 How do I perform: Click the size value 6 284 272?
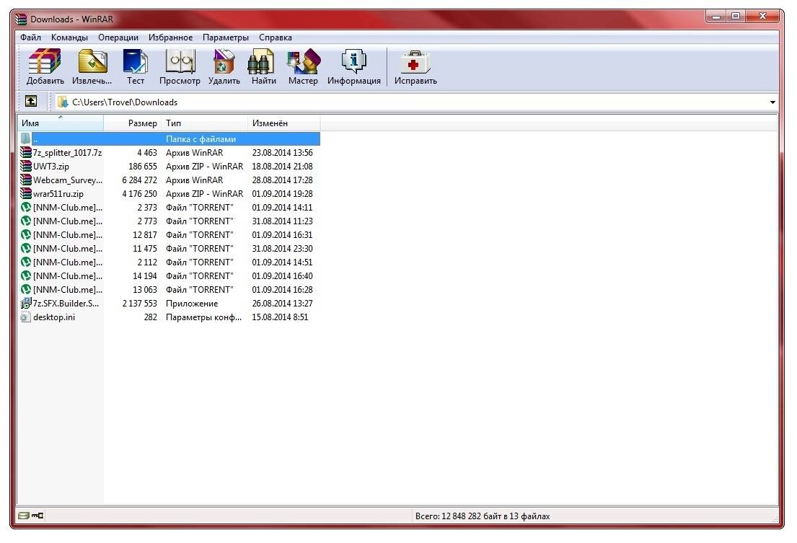click(x=139, y=180)
